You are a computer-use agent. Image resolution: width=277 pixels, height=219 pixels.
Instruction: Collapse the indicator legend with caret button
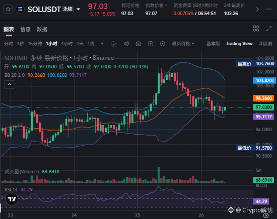coord(10,84)
